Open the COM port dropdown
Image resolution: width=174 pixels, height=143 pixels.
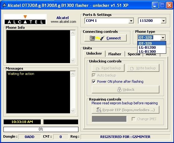tap(131, 21)
